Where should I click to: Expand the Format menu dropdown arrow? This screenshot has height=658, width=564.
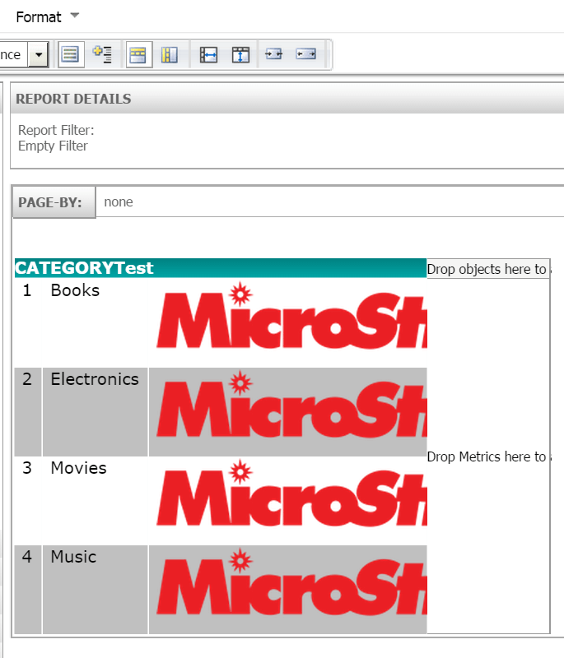pos(75,16)
